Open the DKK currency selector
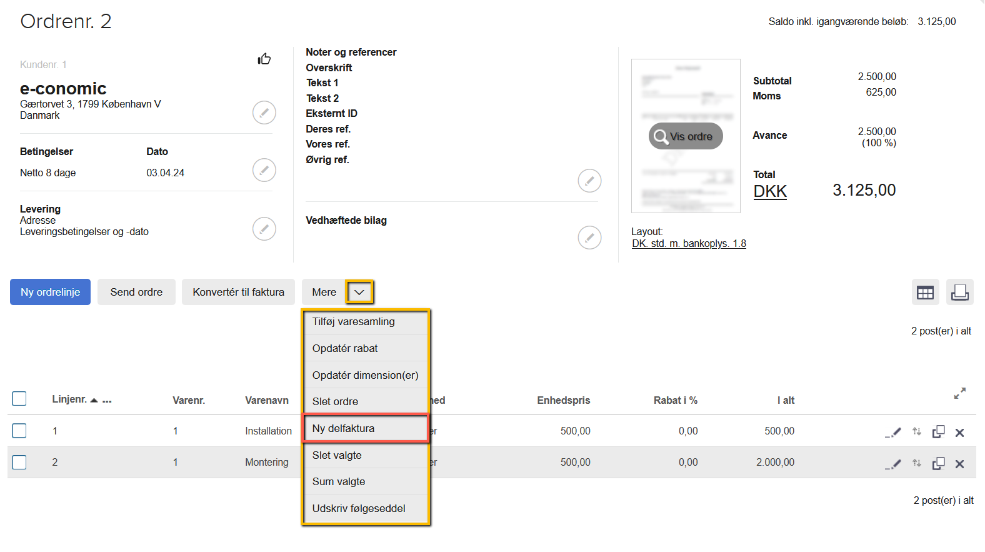 pos(770,191)
